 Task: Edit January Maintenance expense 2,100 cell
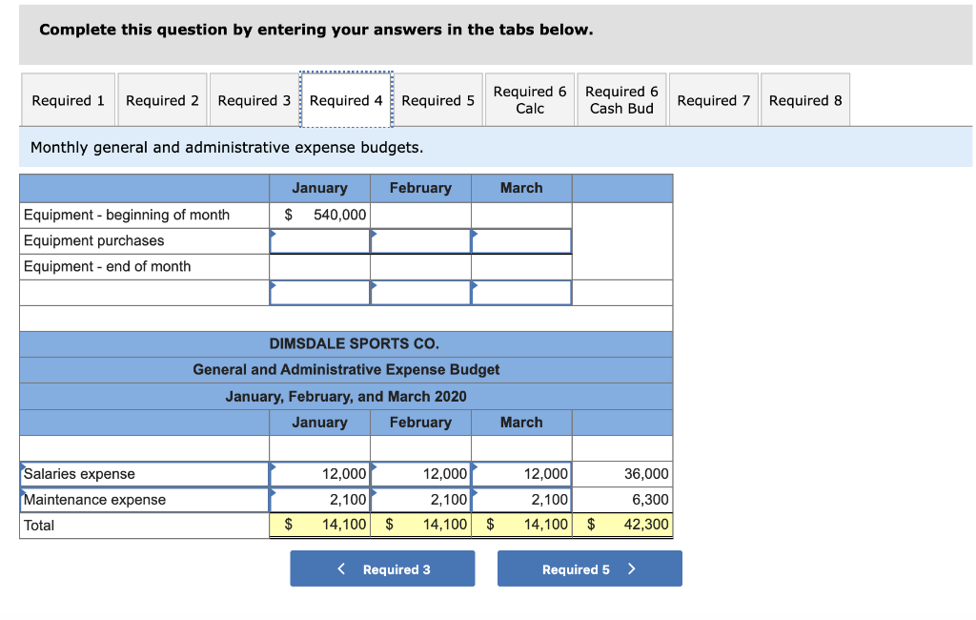click(x=320, y=500)
